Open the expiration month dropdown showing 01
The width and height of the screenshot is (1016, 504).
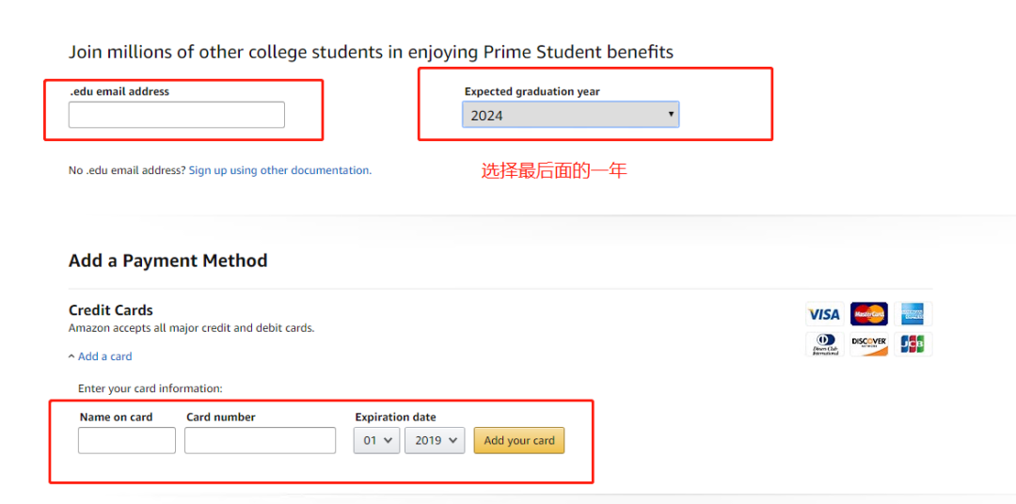(x=376, y=440)
